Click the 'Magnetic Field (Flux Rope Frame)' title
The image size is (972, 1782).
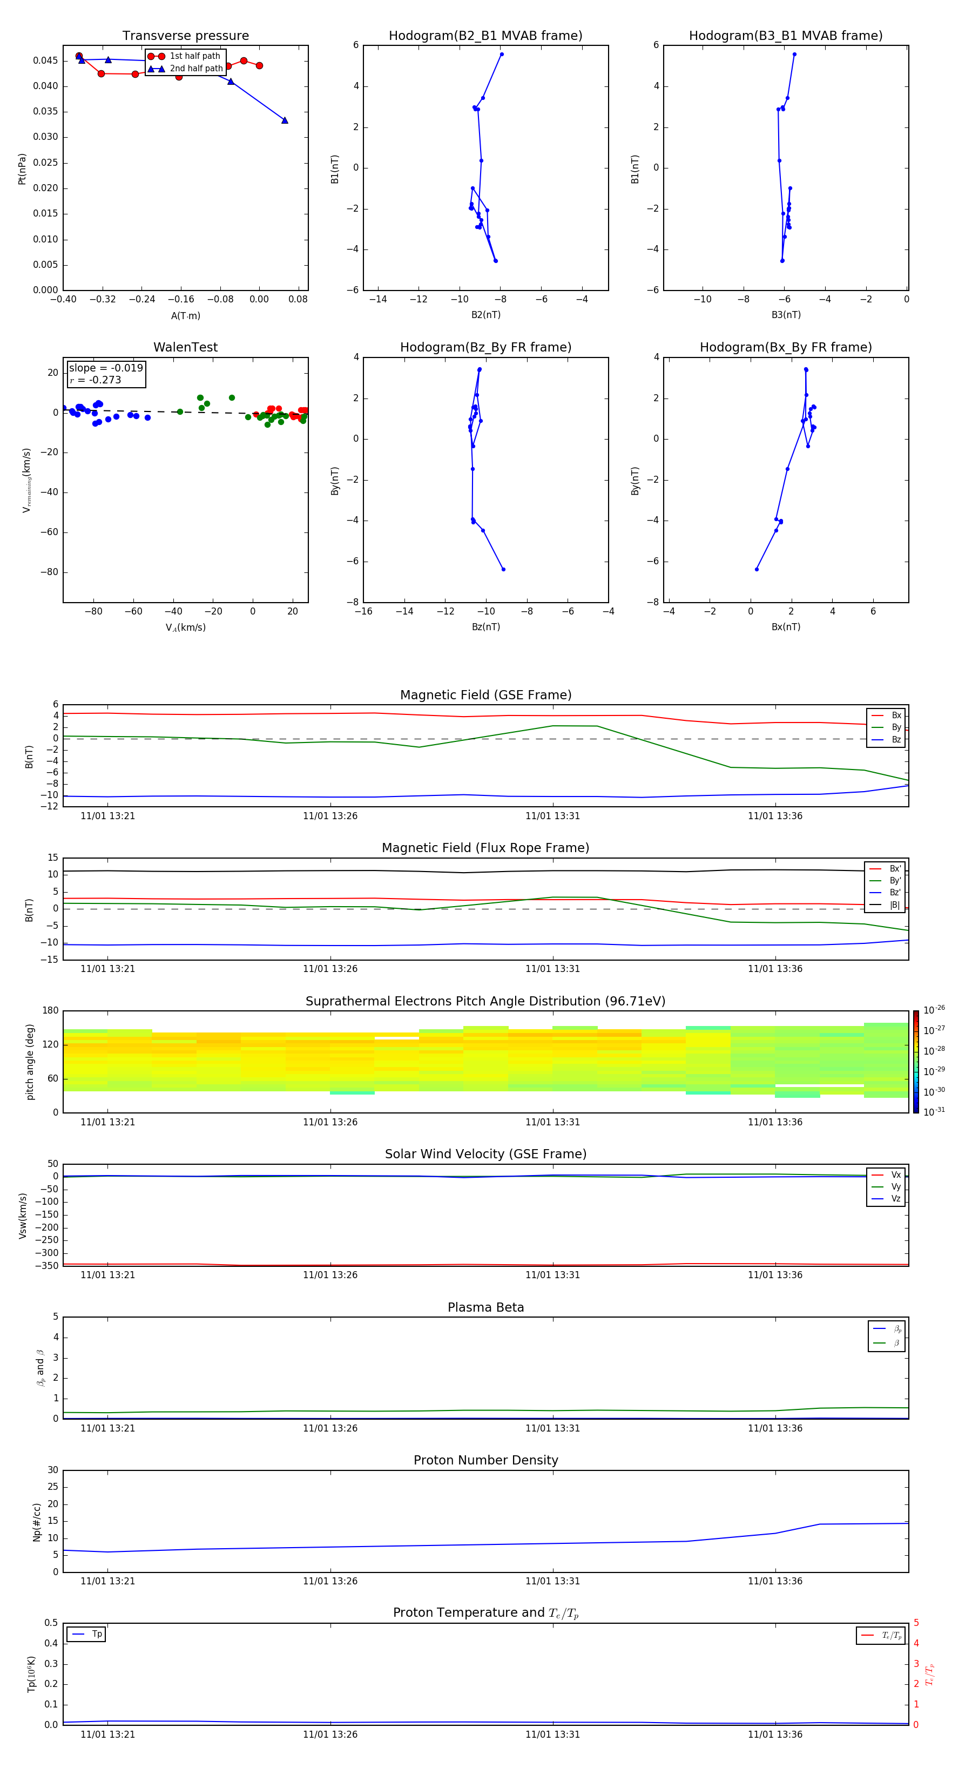(x=485, y=848)
